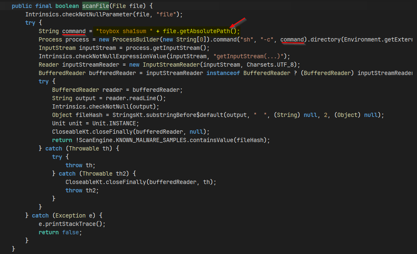Click file.getAbsolutePath() in the command line
This screenshot has width=417, height=254.
(199, 31)
